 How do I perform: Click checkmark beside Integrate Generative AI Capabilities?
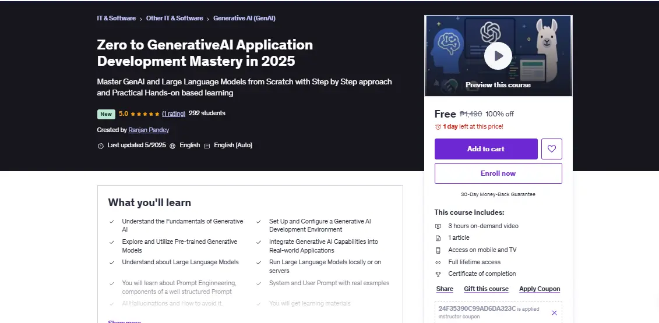click(259, 242)
